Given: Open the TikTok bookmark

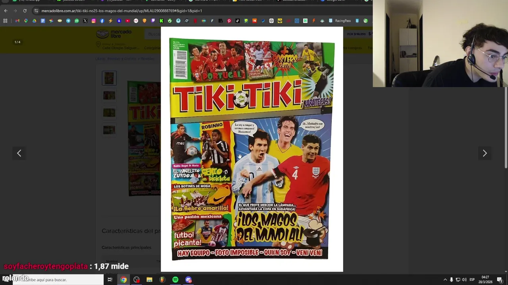Looking at the screenshot, I should [x=237, y=21].
